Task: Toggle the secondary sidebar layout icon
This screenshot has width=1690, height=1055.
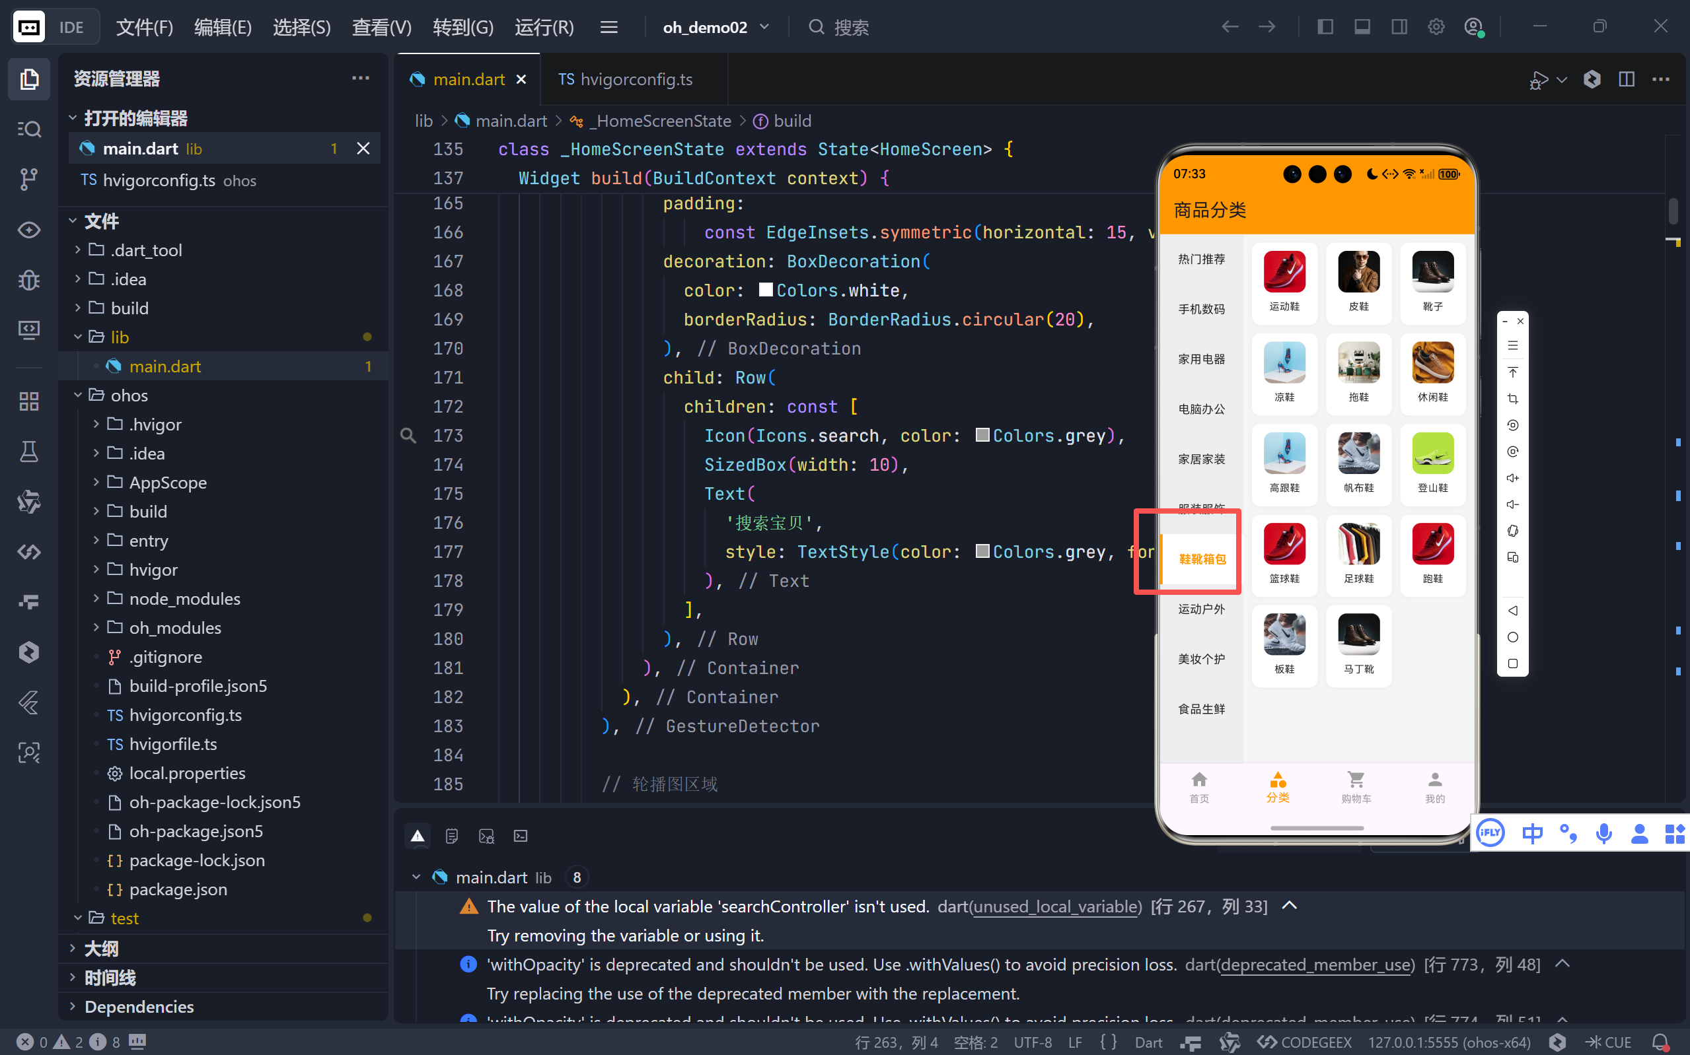Action: [1399, 26]
